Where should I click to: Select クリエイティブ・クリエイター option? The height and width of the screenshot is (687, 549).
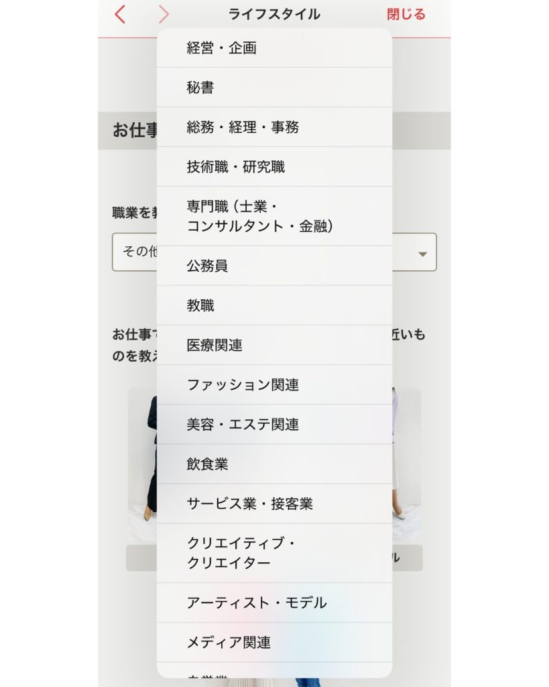(274, 553)
